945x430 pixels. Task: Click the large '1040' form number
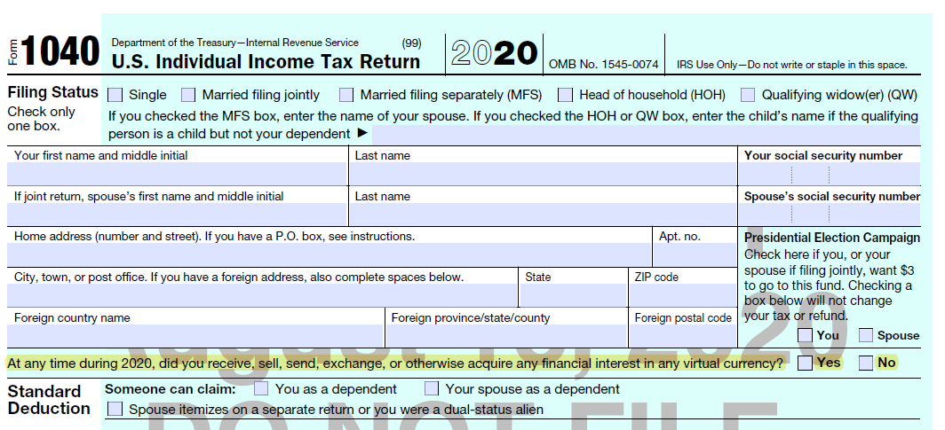coord(60,51)
